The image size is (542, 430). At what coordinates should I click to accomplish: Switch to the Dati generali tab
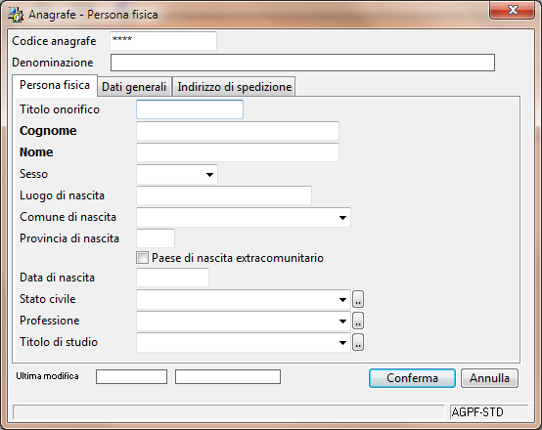click(134, 87)
